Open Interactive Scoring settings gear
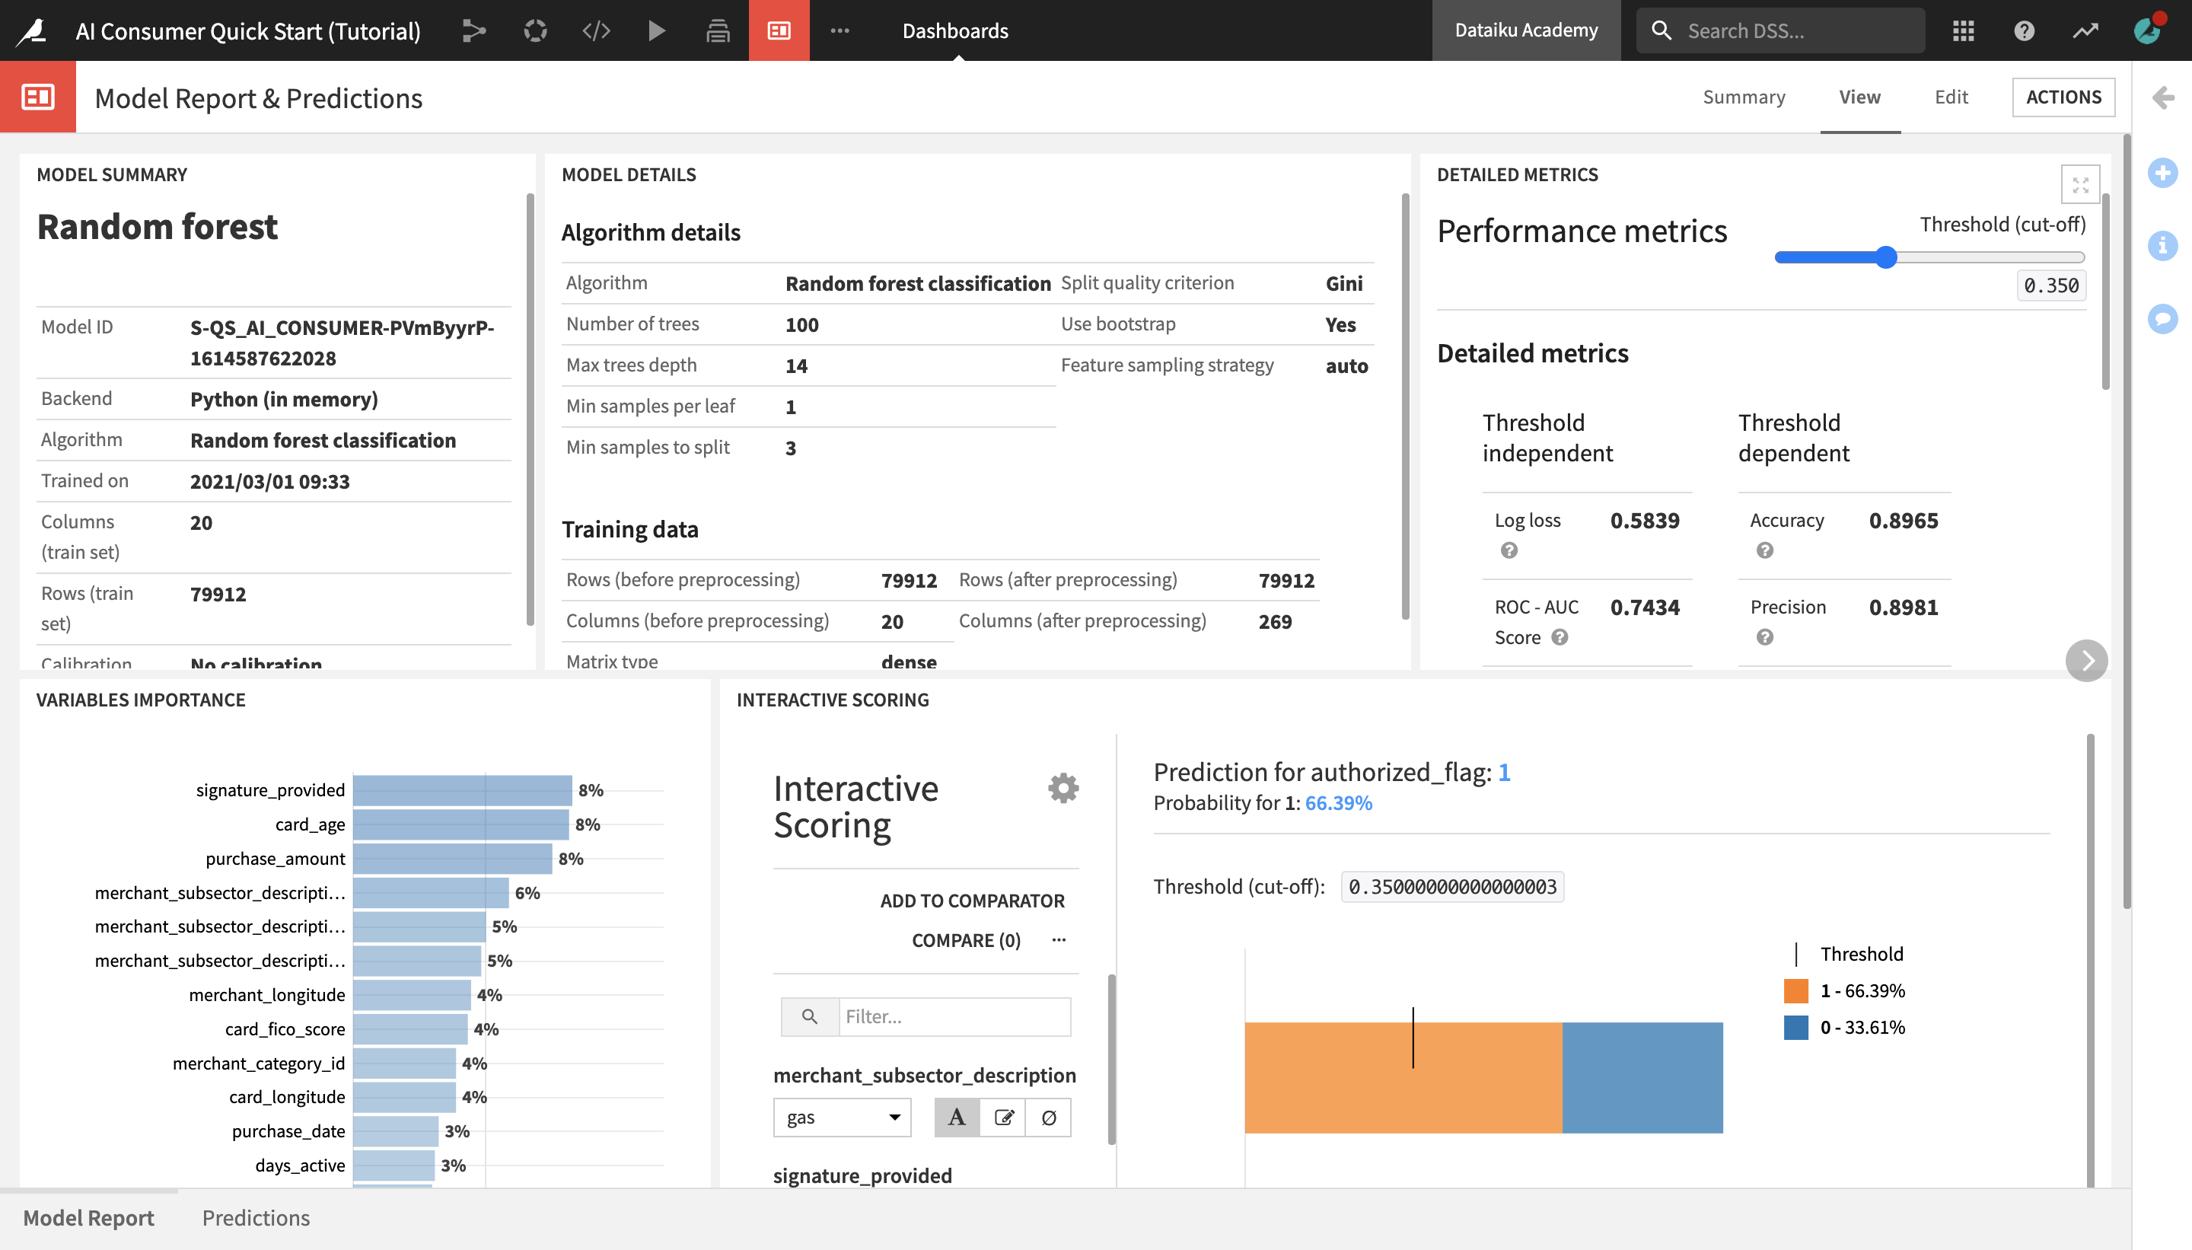The width and height of the screenshot is (2192, 1250). coord(1063,787)
